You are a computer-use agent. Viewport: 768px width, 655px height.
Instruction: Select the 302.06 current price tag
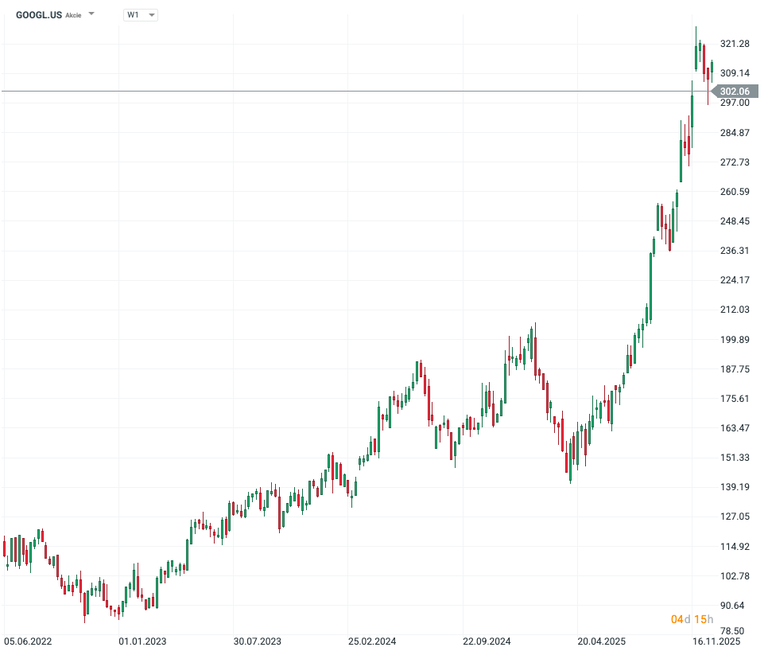[734, 92]
